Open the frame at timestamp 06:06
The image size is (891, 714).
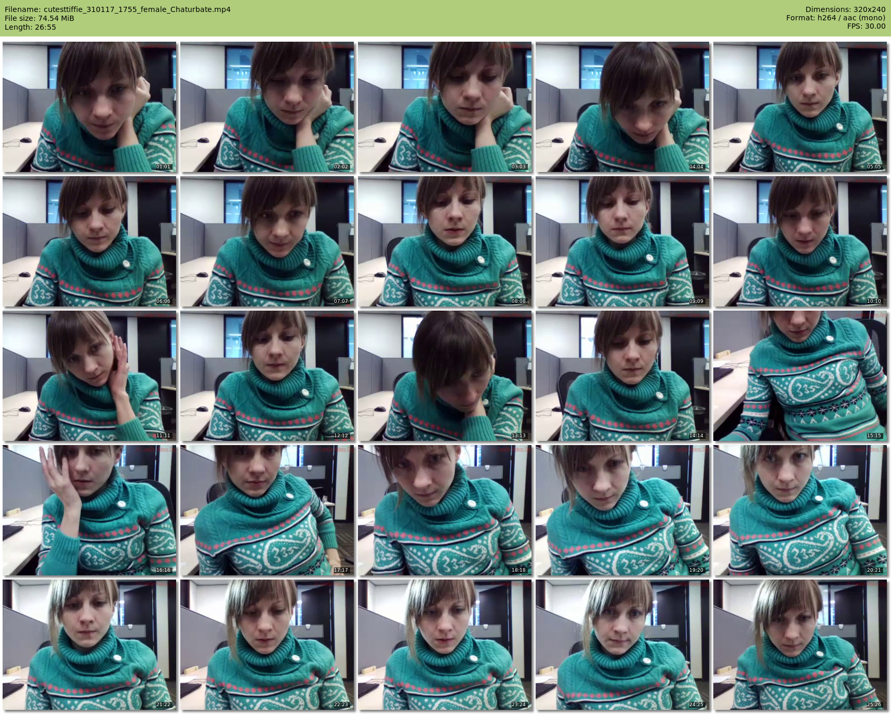[90, 241]
